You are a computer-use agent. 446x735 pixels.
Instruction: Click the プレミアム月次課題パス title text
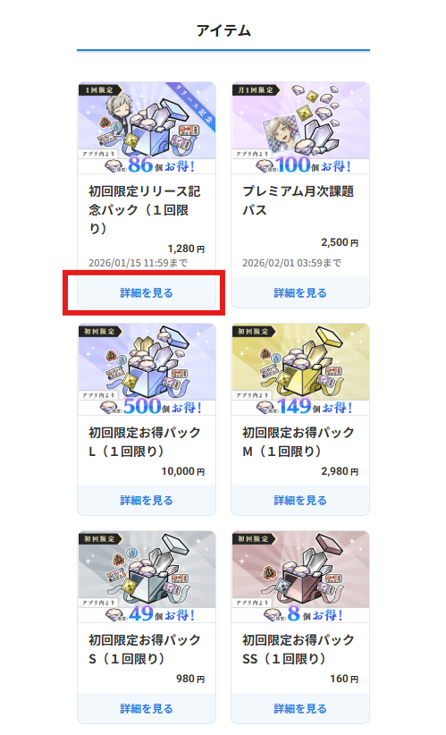298,200
